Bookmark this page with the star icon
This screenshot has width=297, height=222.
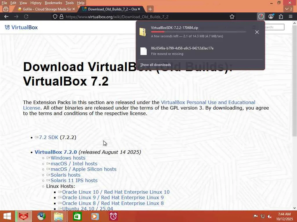pos(232,16)
